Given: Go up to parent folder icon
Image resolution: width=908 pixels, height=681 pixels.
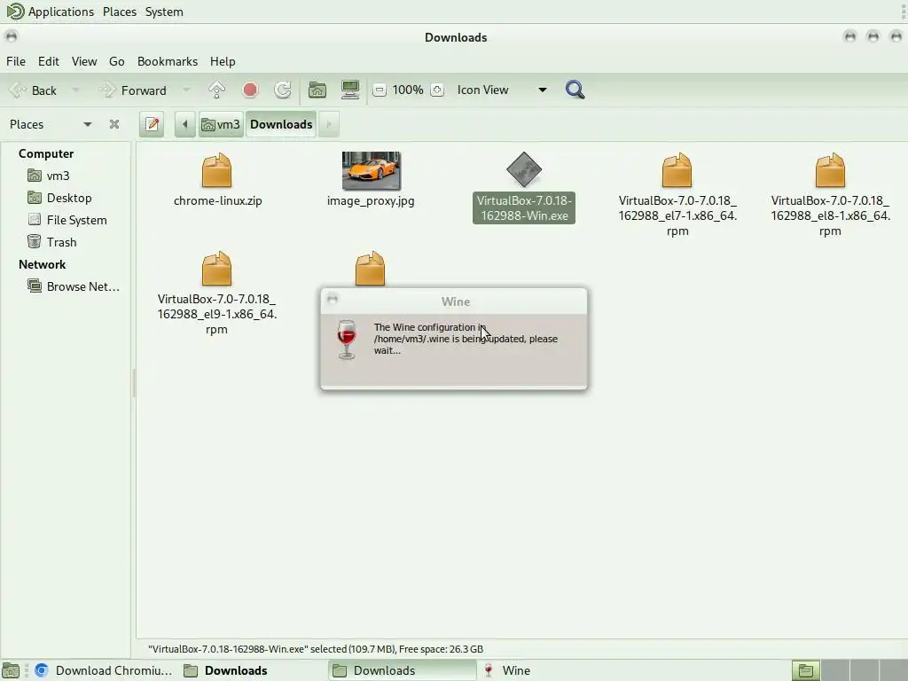Looking at the screenshot, I should click(216, 90).
